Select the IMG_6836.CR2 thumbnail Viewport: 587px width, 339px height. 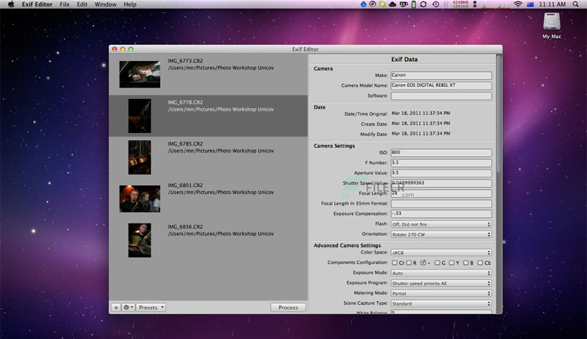[x=140, y=240]
